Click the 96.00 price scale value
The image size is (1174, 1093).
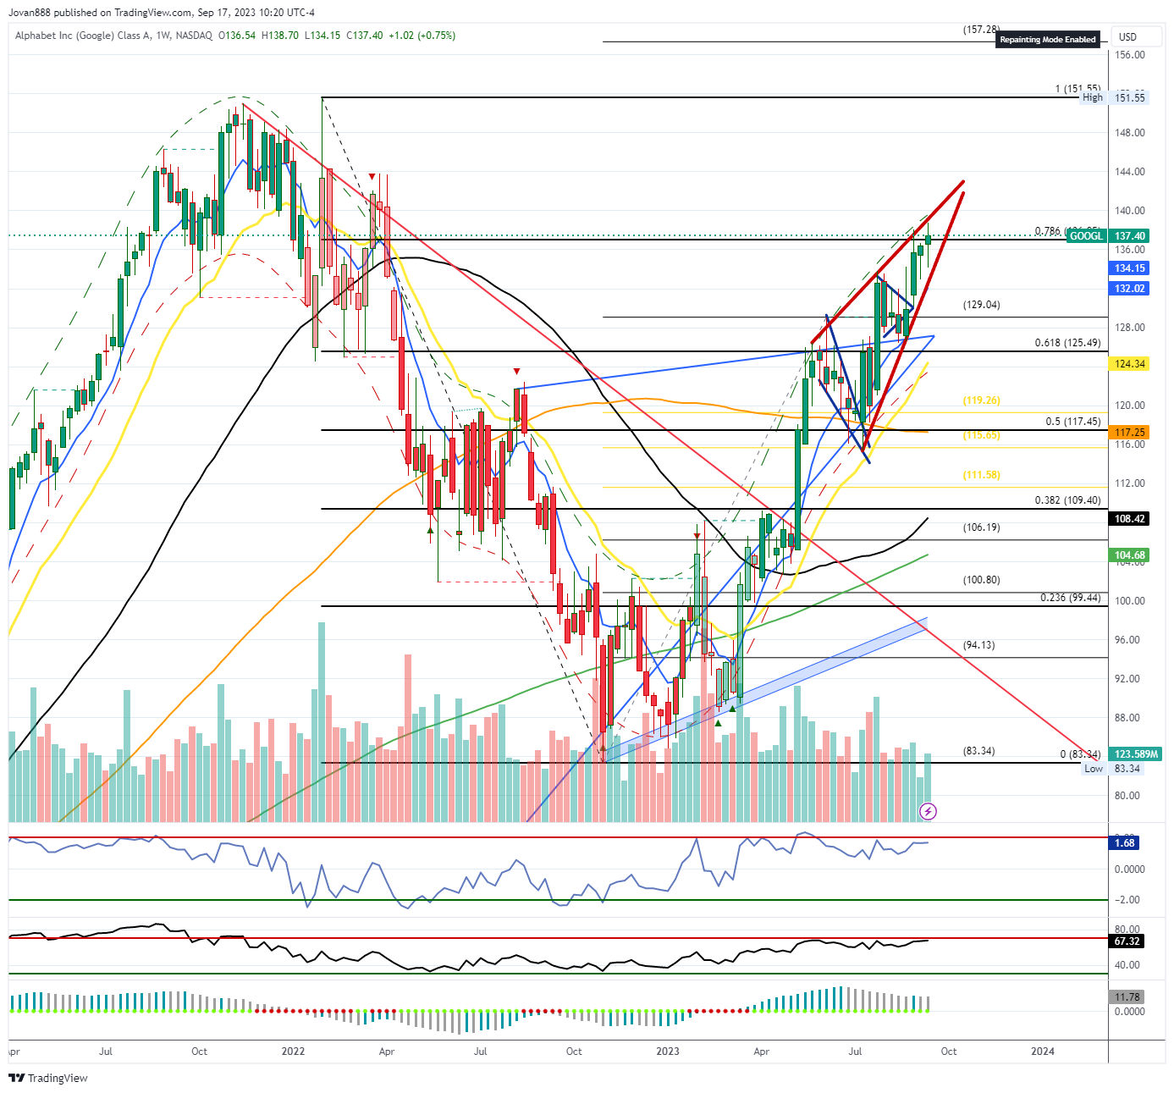(1127, 640)
